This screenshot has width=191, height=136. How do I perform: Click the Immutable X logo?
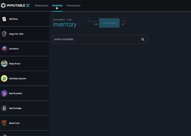click(x=15, y=5)
